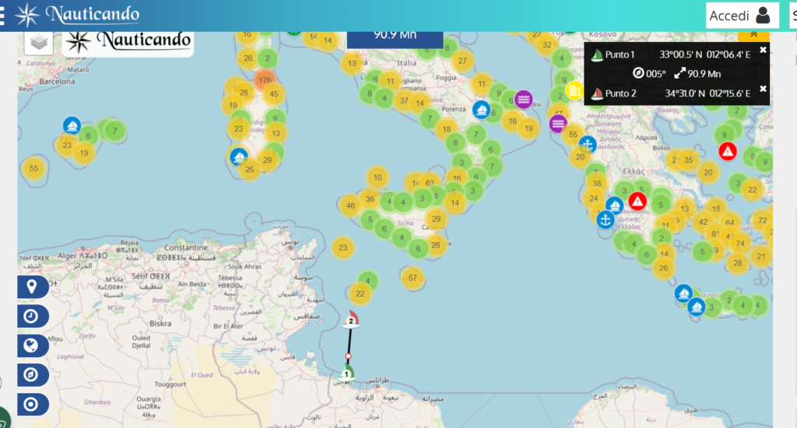
Task: Click the Nauticando logo in top header
Action: (x=78, y=15)
